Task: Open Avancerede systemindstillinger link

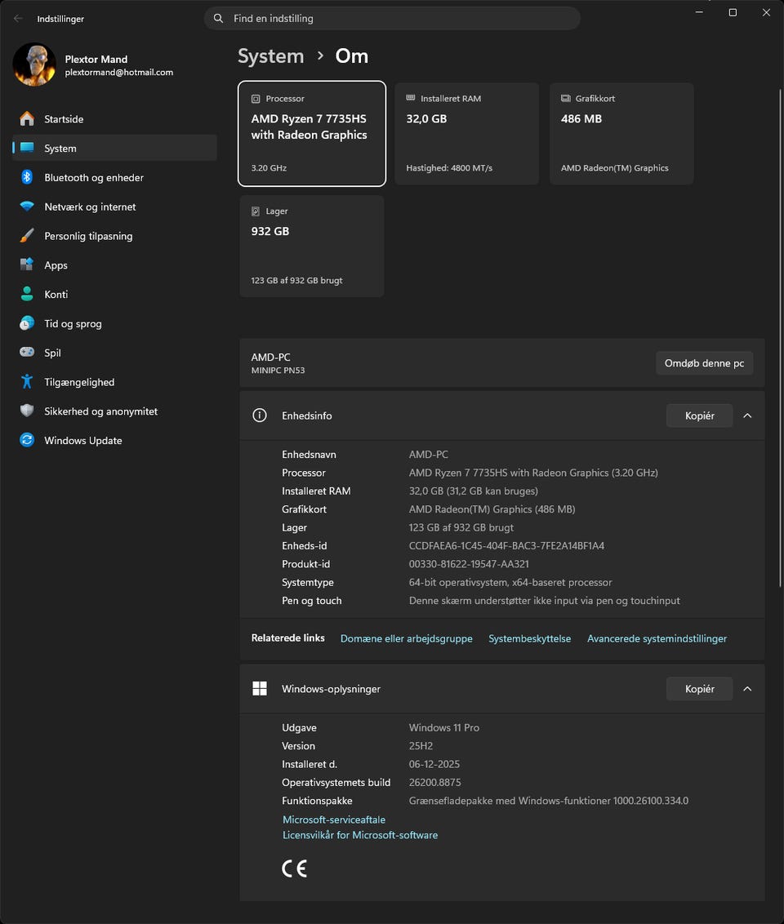Action: coord(657,638)
